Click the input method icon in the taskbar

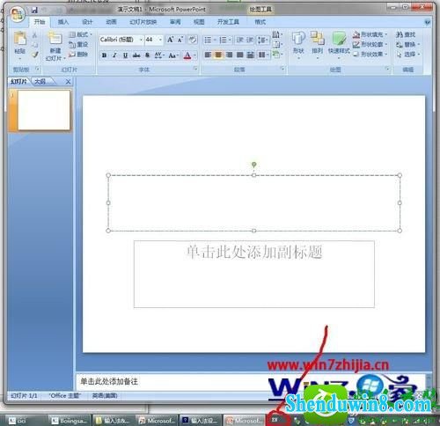pyautogui.click(x=275, y=420)
